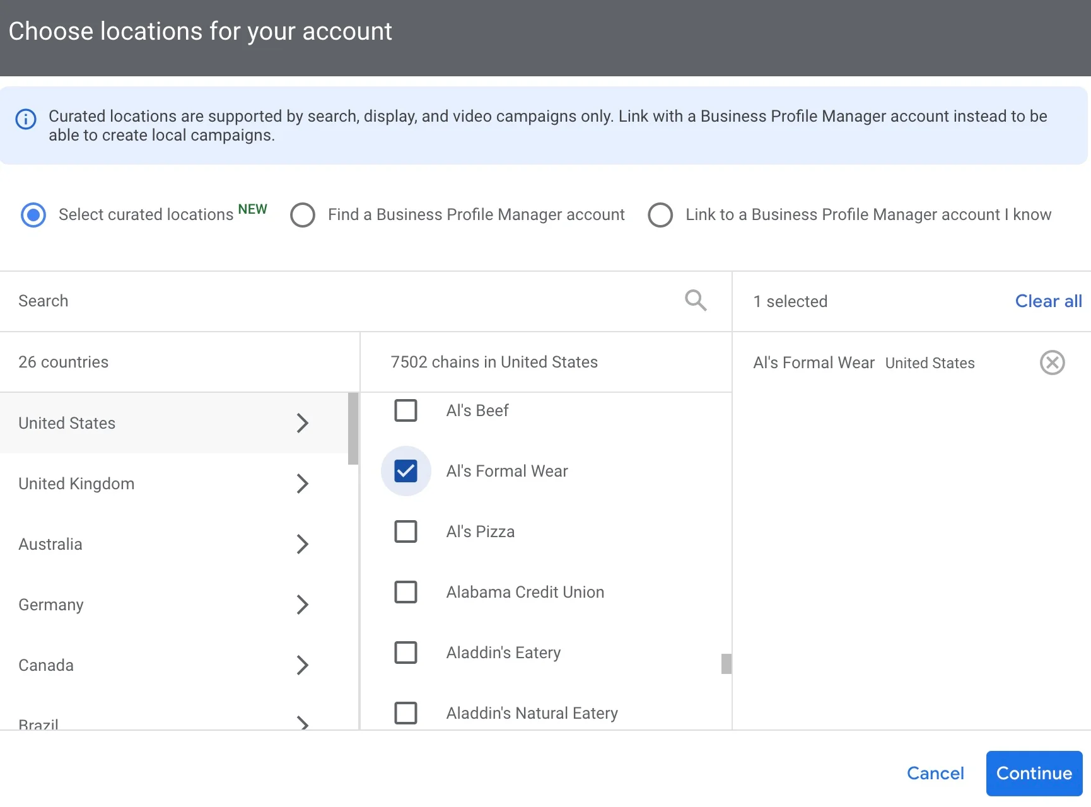This screenshot has width=1091, height=807.
Task: Check the Al's Beef checkbox
Action: tap(405, 410)
